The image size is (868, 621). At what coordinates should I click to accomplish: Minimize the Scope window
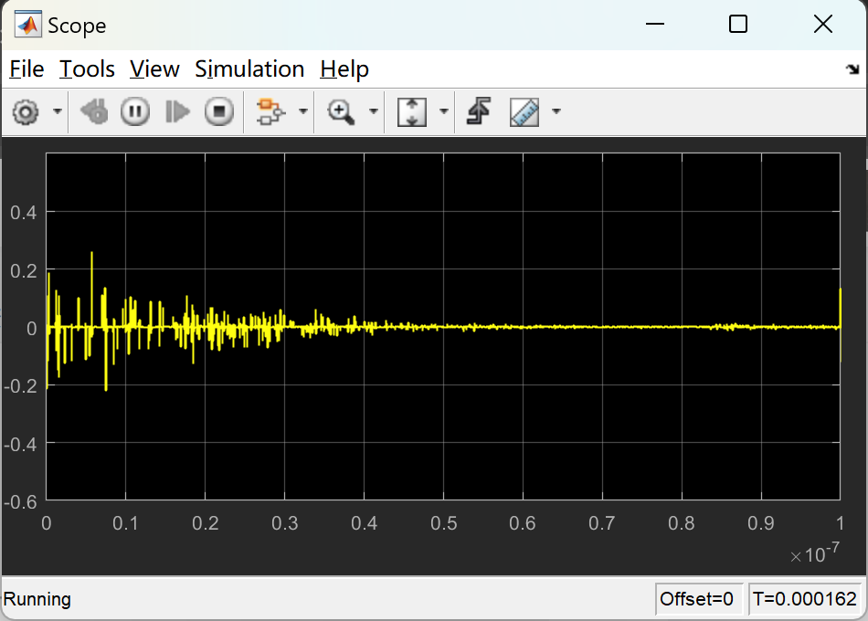tap(655, 25)
